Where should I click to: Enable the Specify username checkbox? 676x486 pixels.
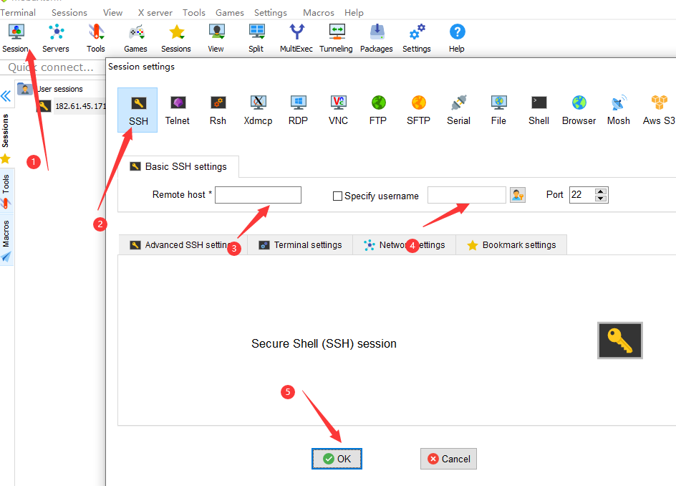[x=337, y=196]
